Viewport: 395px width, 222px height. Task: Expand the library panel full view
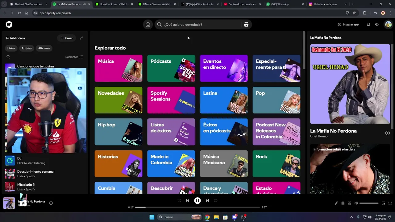coord(81,38)
